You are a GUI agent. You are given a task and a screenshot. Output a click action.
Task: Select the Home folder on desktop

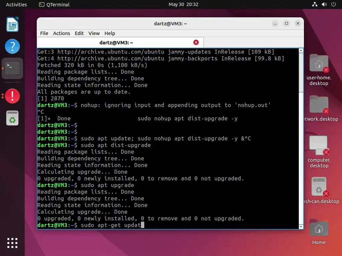(x=319, y=232)
